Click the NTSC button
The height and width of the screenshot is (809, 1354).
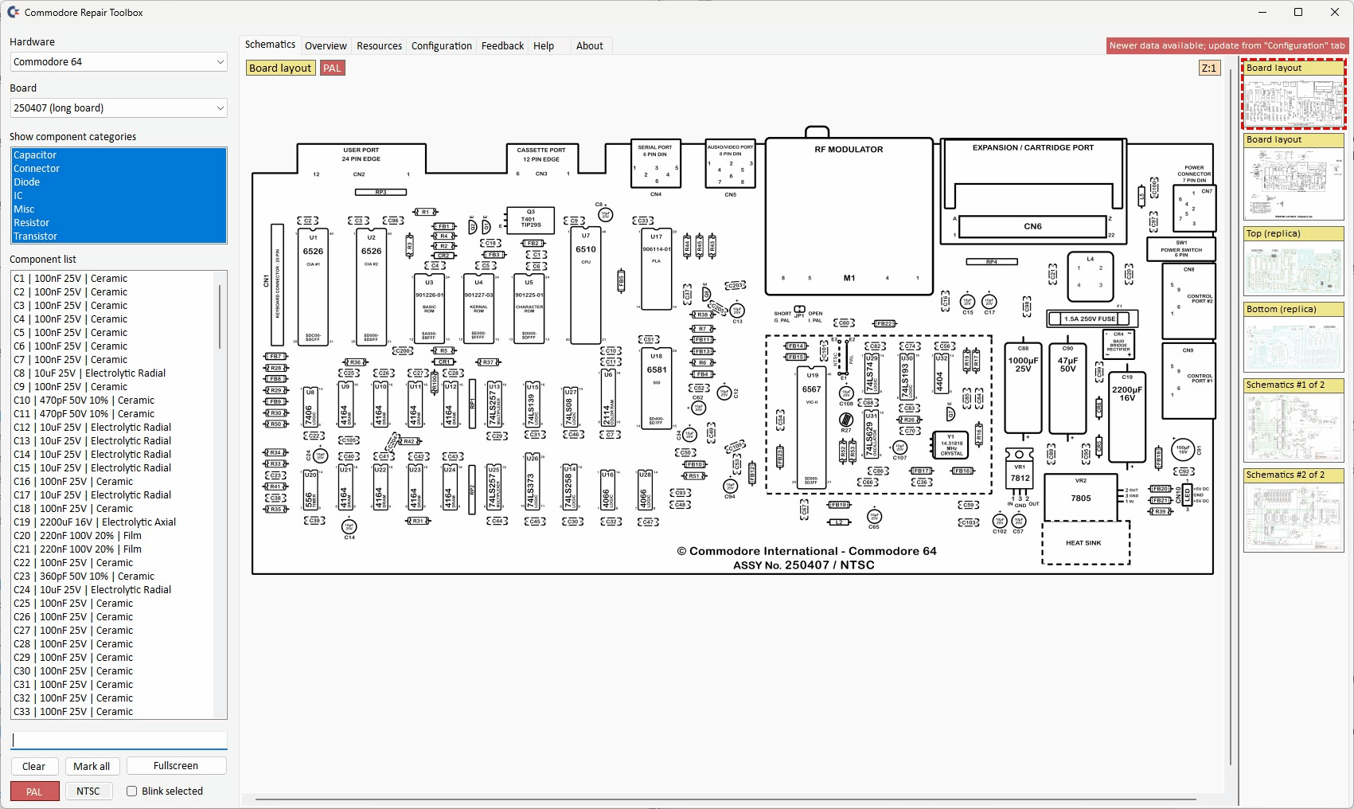(88, 791)
